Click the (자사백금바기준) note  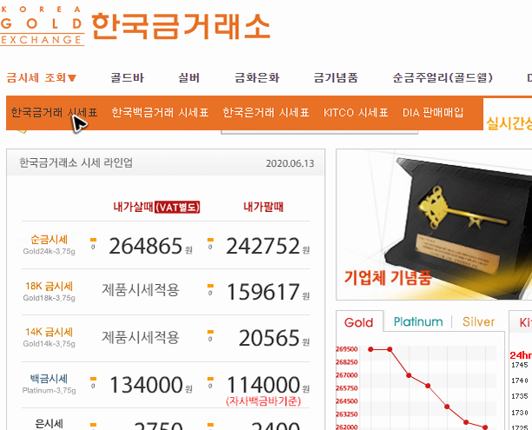pyautogui.click(x=263, y=401)
